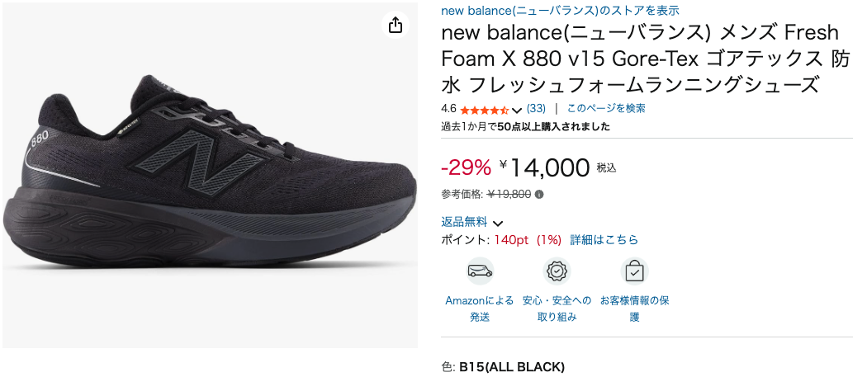
Task: Click the safety badge icon above 安心・安全への取り組み
Action: click(557, 271)
